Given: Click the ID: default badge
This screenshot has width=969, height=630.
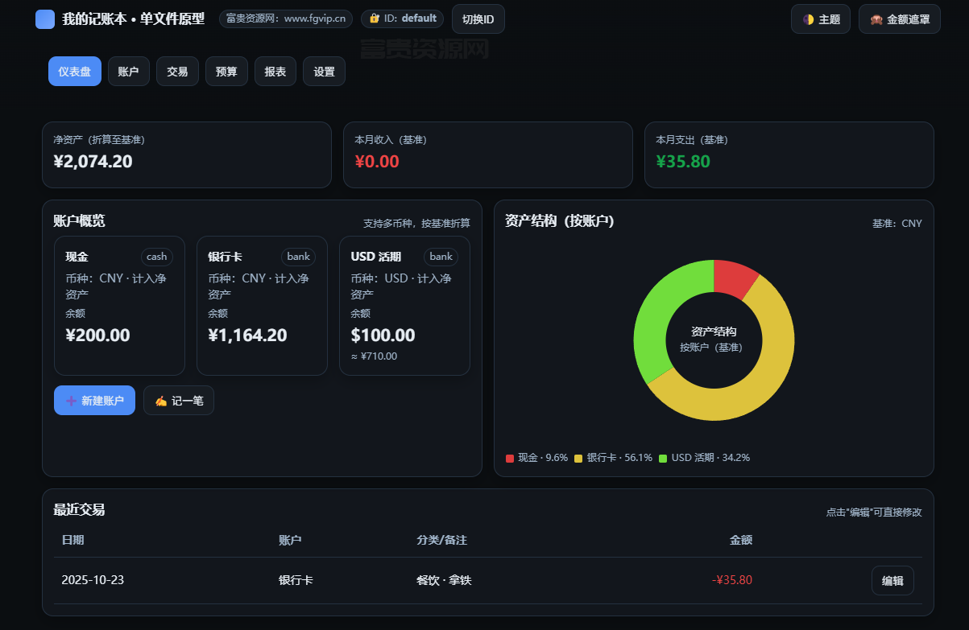Looking at the screenshot, I should click(x=403, y=19).
